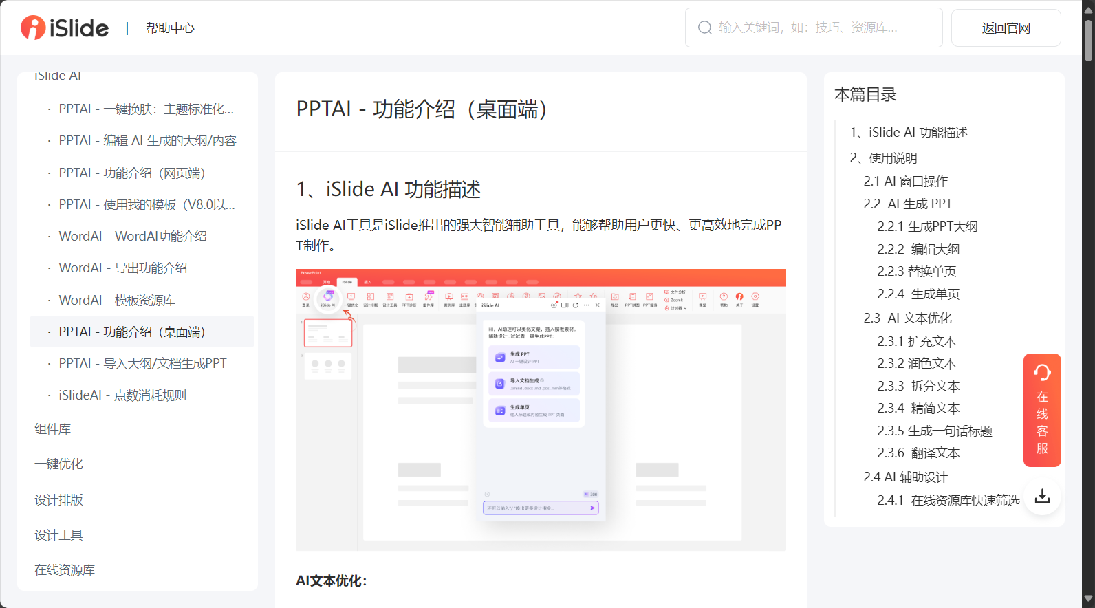Jump to 2.1 AI 窗口操作
The image size is (1095, 608).
click(x=905, y=181)
